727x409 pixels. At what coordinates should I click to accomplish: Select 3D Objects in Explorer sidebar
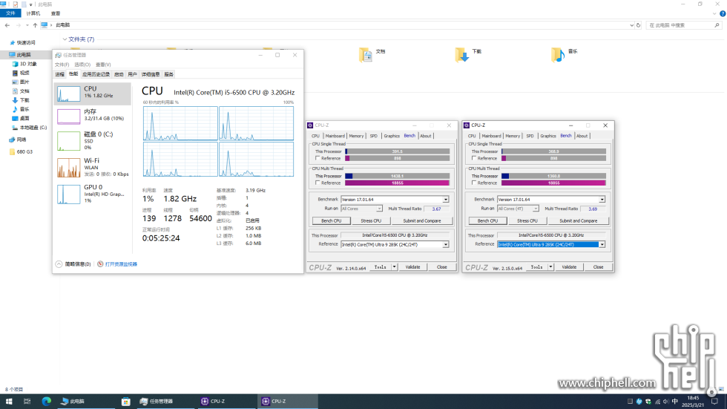(x=24, y=64)
